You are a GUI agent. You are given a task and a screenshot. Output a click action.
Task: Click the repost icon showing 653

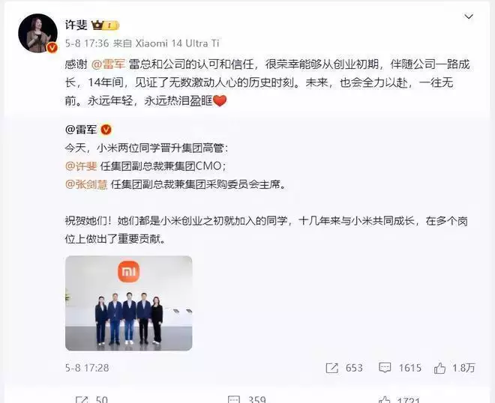point(331,368)
